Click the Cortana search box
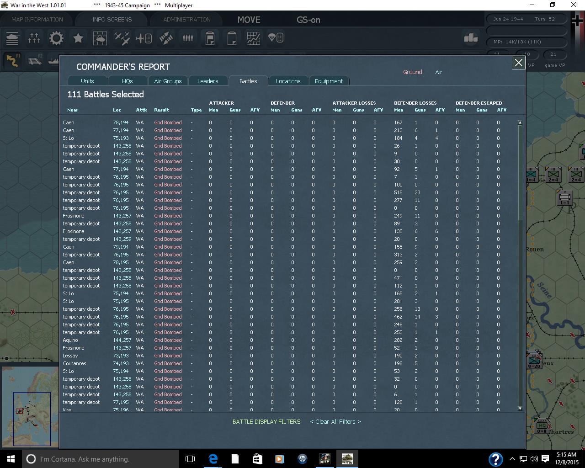 coord(101,459)
